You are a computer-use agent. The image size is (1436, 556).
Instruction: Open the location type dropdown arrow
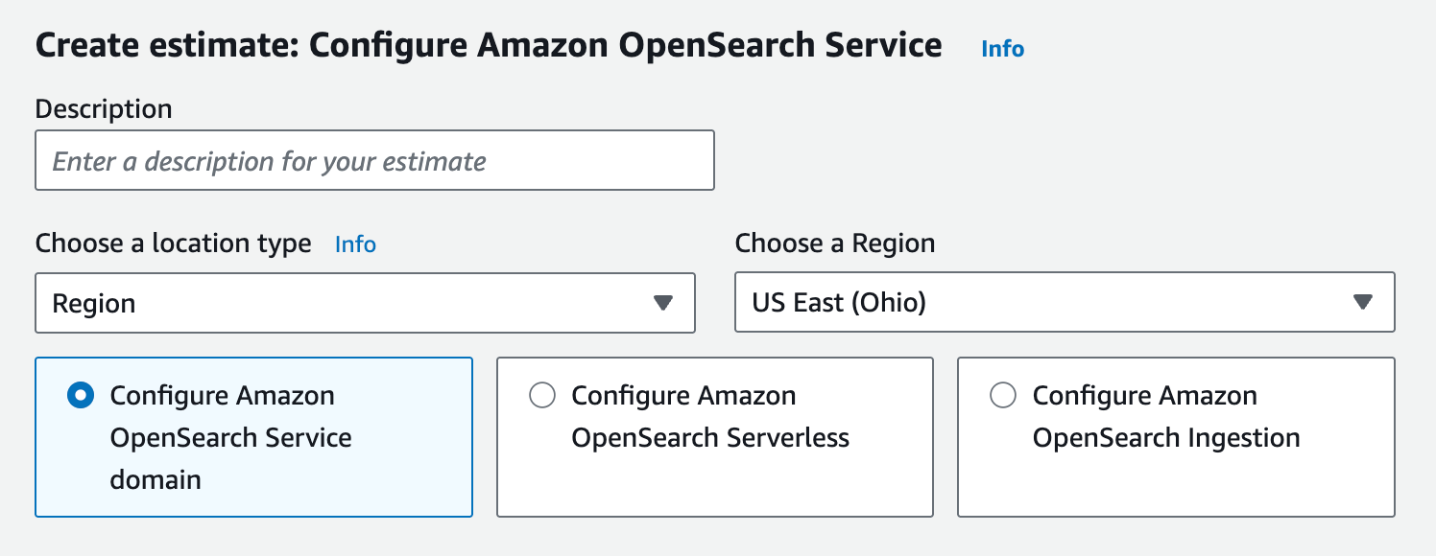[x=663, y=303]
